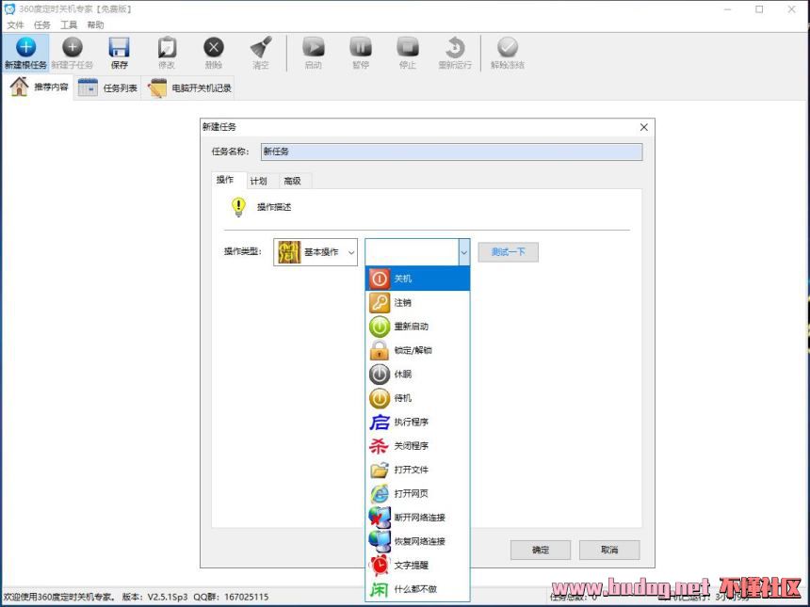Screen dimensions: 810x607
Task: Close the 新建任务 dialog
Action: (x=643, y=127)
